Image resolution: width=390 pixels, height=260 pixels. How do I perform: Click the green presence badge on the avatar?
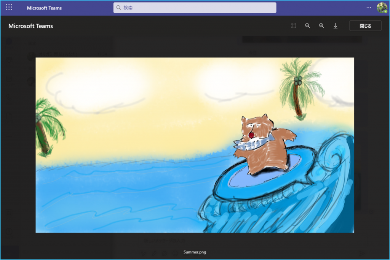(x=385, y=11)
